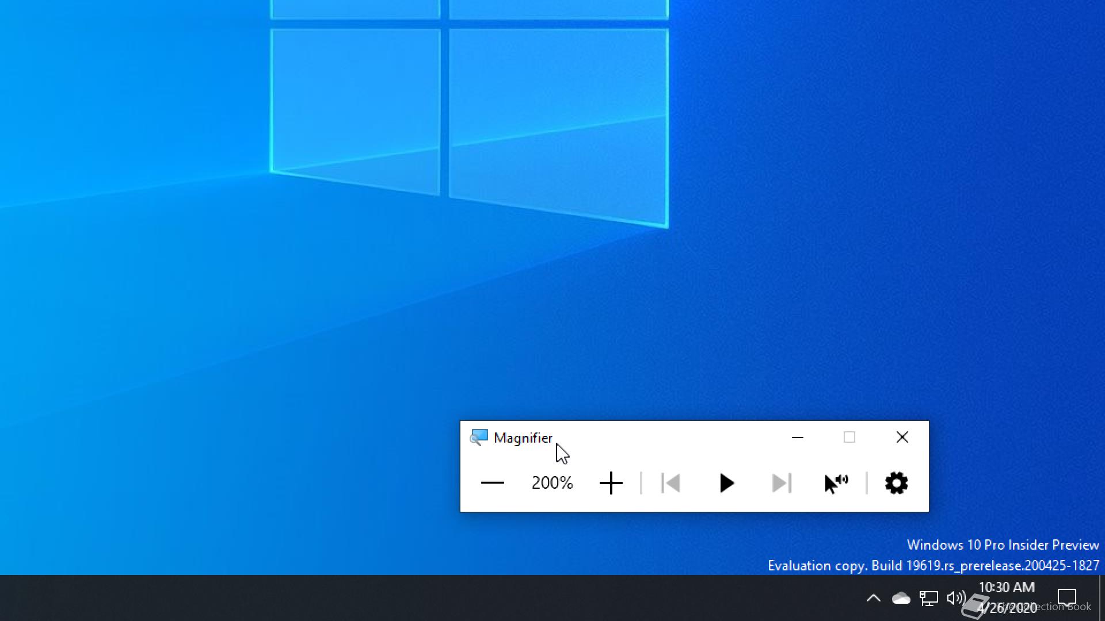Viewport: 1105px width, 621px height.
Task: Skip to next sentence in Magnifier reading
Action: pos(782,483)
